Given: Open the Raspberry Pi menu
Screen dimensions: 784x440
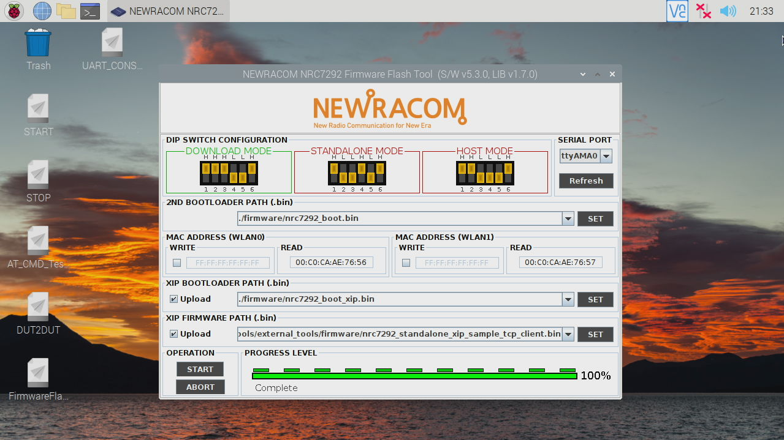Looking at the screenshot, I should click(x=13, y=10).
